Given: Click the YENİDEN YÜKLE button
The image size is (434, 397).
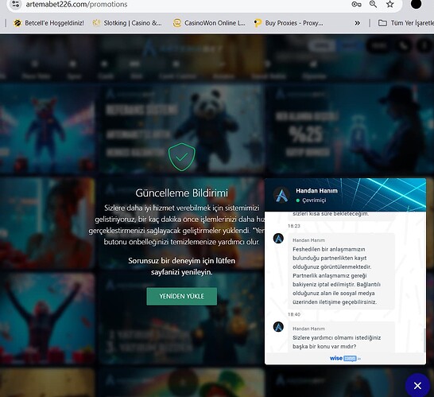Looking at the screenshot, I should coord(181,296).
